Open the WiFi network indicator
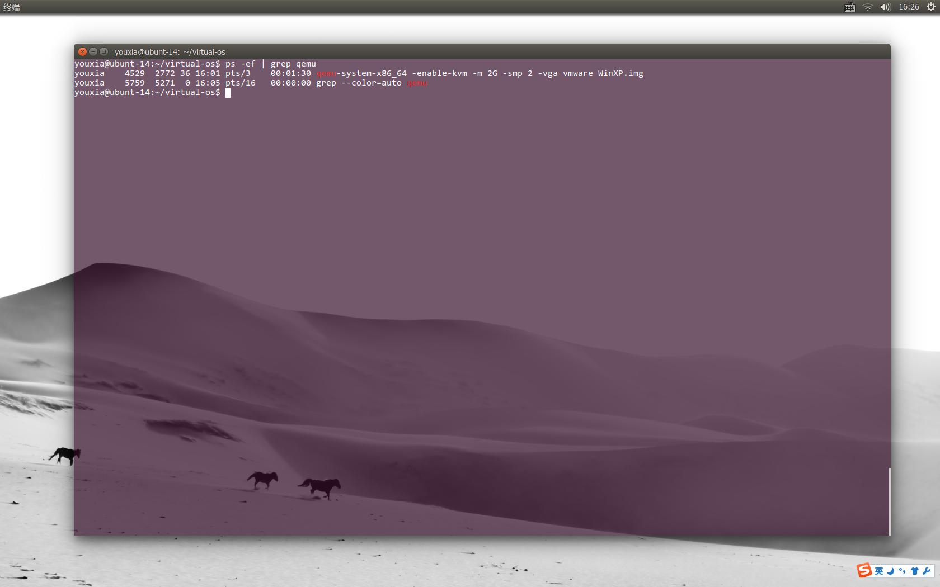The height and width of the screenshot is (587, 940). click(867, 7)
